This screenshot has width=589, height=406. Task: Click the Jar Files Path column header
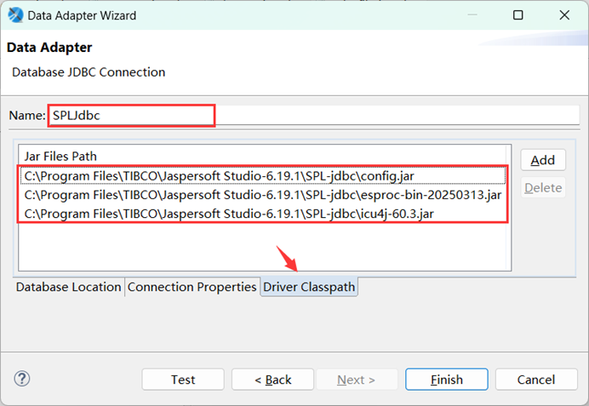60,157
